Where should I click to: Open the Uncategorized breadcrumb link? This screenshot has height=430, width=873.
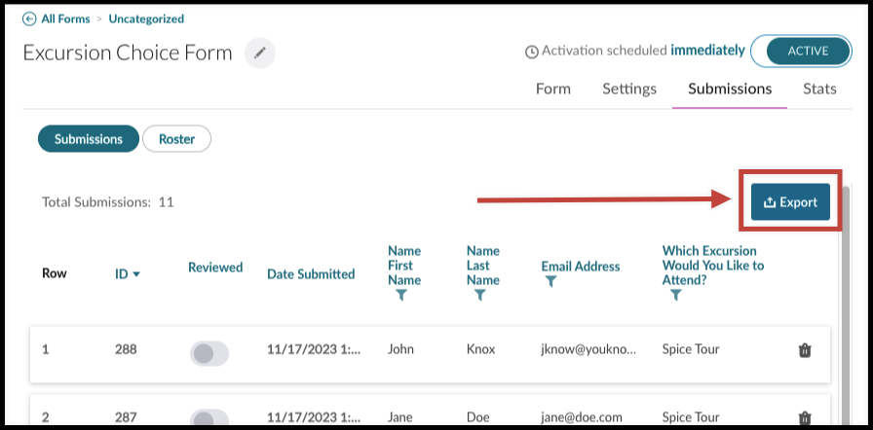[x=146, y=18]
